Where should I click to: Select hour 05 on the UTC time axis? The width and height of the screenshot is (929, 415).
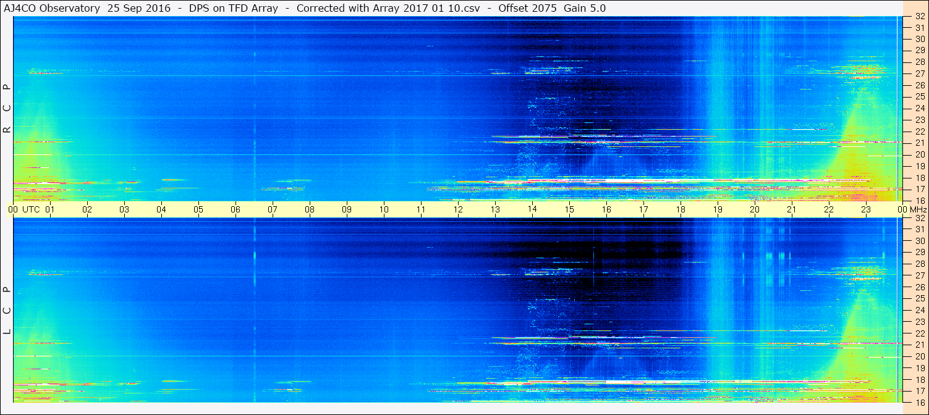(198, 209)
